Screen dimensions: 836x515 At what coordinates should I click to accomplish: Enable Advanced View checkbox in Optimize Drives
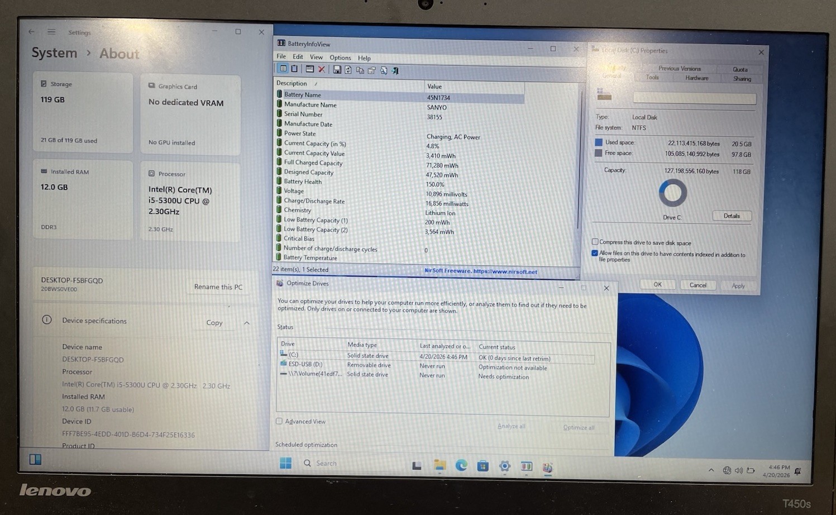[x=279, y=421]
